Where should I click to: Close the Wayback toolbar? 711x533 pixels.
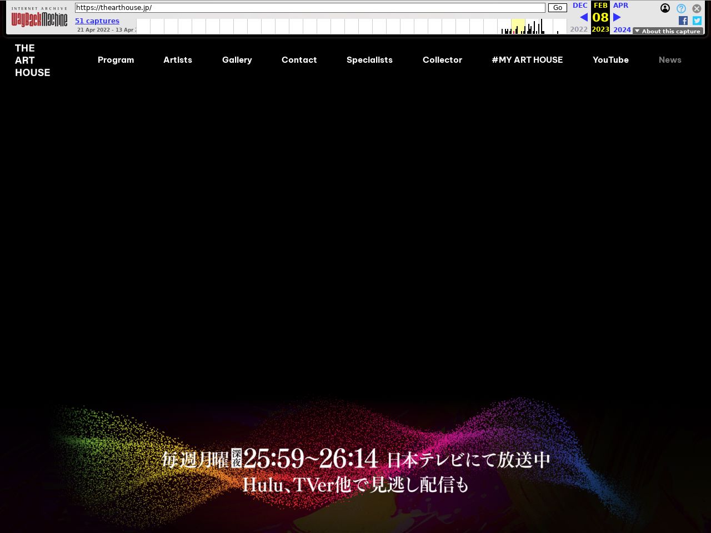click(x=697, y=8)
